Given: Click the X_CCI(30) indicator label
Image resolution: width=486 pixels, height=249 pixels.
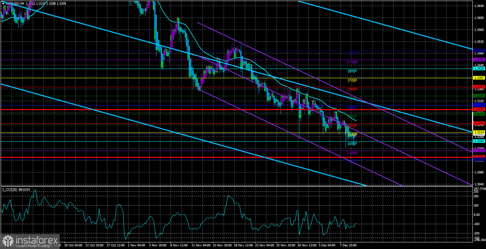Looking at the screenshot, I should (x=15, y=190).
